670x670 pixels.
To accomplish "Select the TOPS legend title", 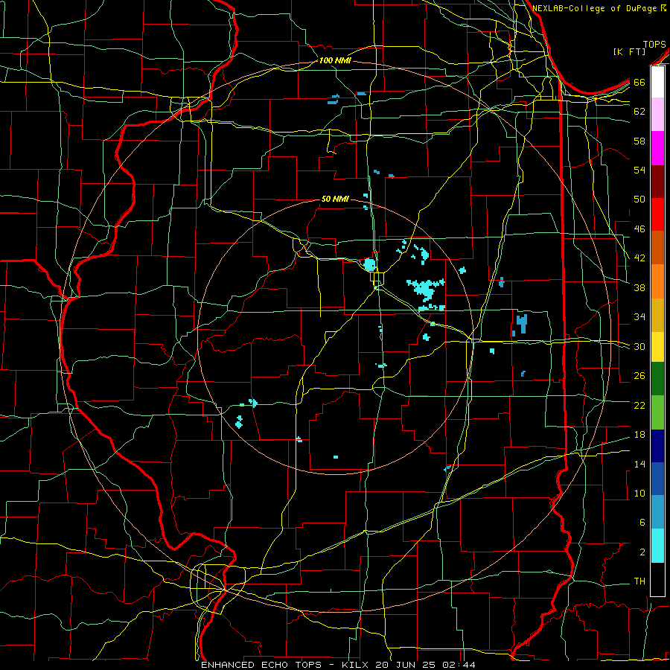I will (x=654, y=45).
